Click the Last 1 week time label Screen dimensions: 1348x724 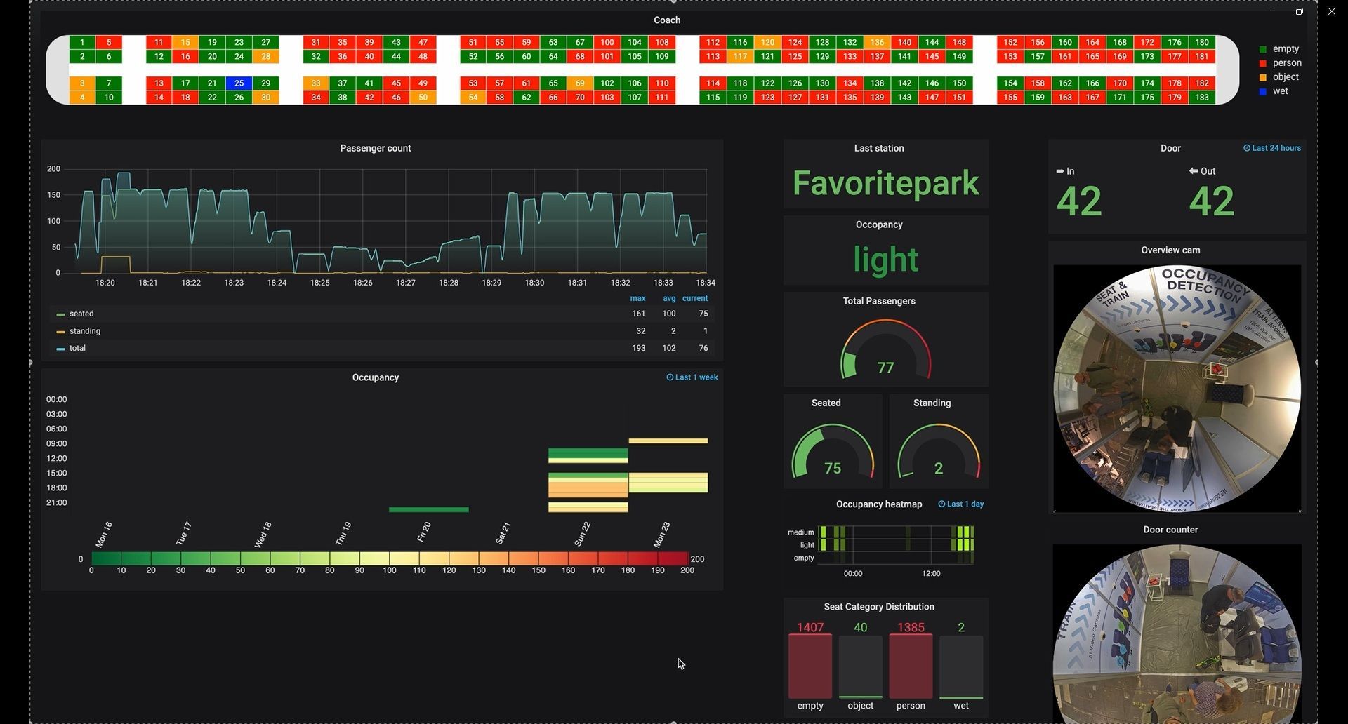click(696, 377)
